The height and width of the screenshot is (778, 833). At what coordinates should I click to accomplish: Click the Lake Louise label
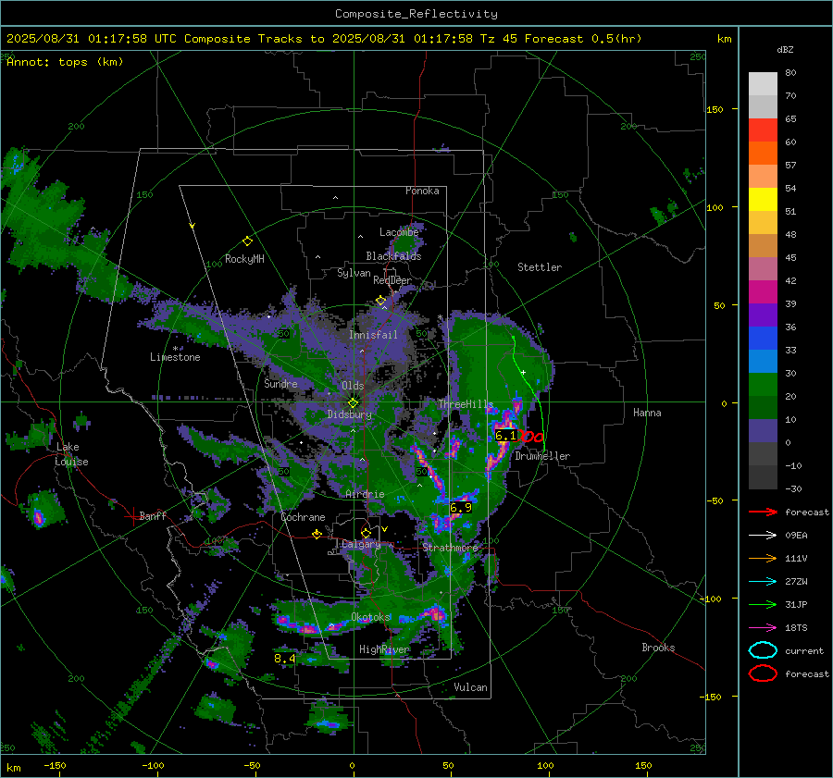pyautogui.click(x=71, y=454)
